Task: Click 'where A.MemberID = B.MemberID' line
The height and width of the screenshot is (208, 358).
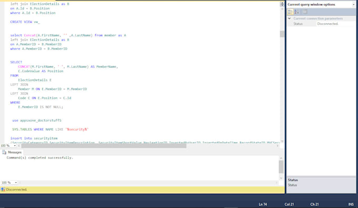Action: pos(39,48)
